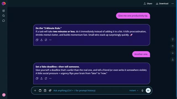Start dictation with the microphone icon

pos(142,90)
